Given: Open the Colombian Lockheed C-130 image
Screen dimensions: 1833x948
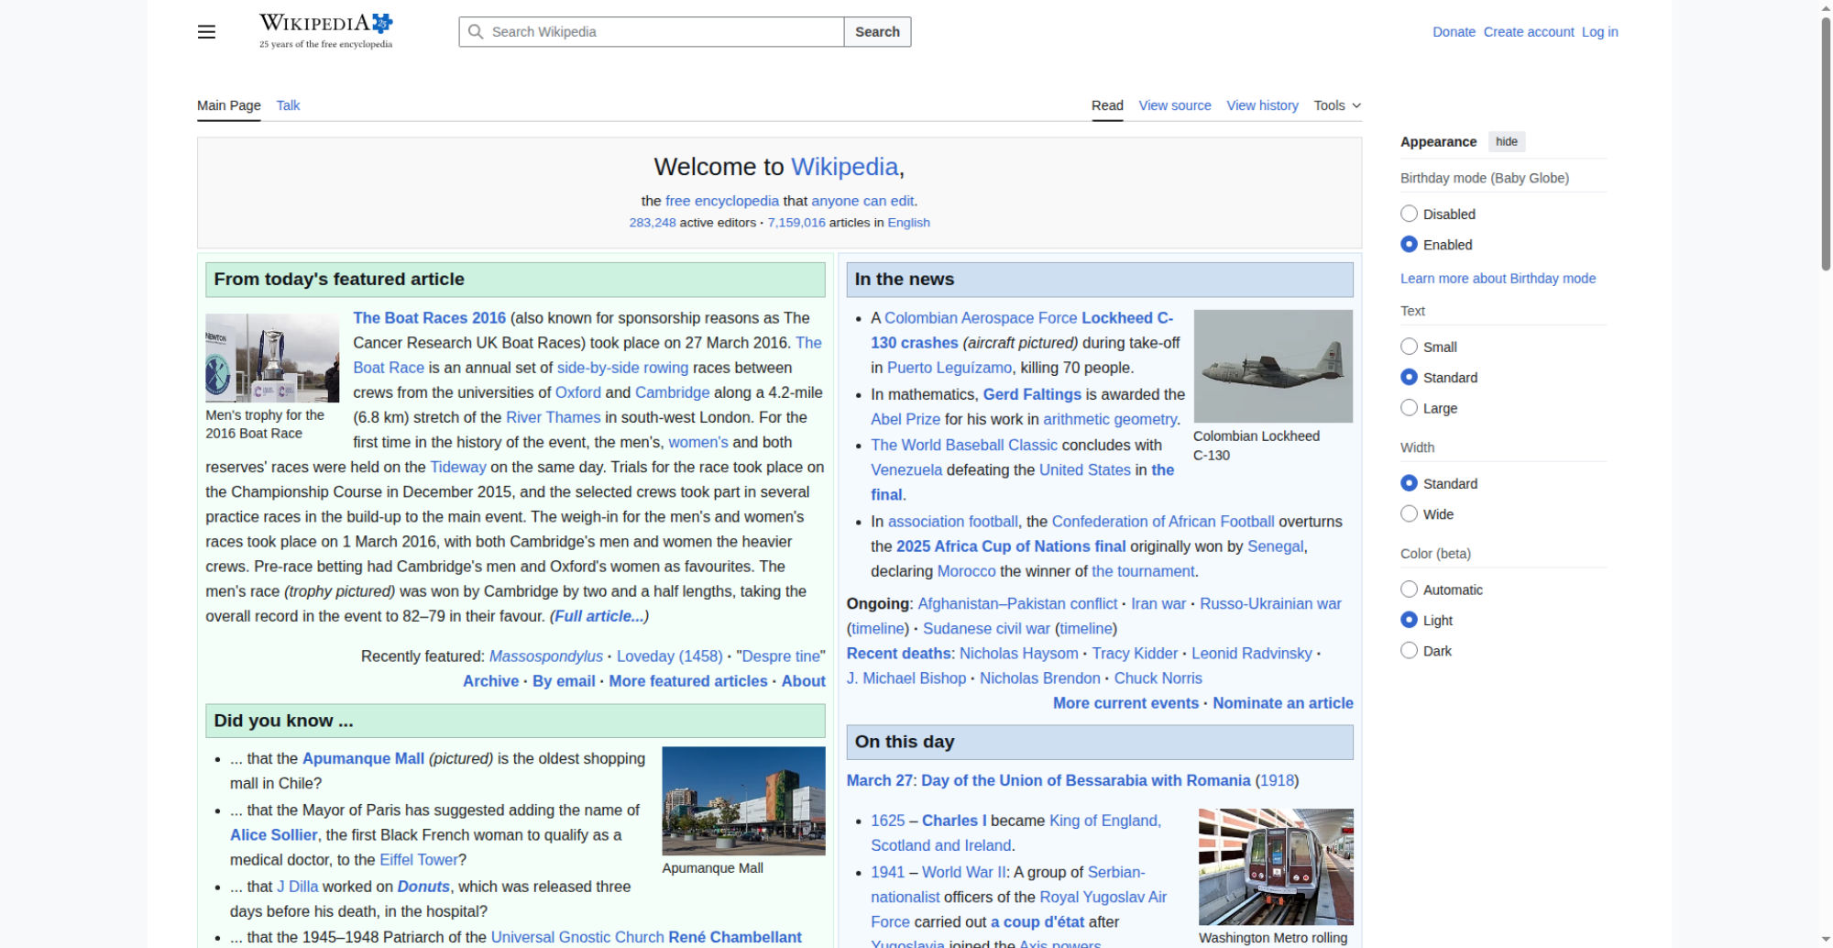Looking at the screenshot, I should pyautogui.click(x=1272, y=366).
